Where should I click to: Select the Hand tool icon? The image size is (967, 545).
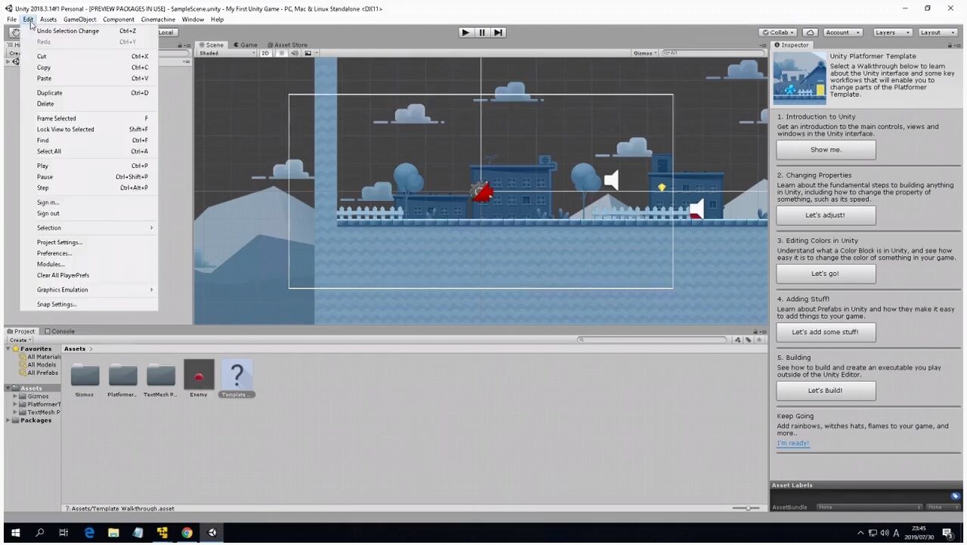click(x=14, y=33)
